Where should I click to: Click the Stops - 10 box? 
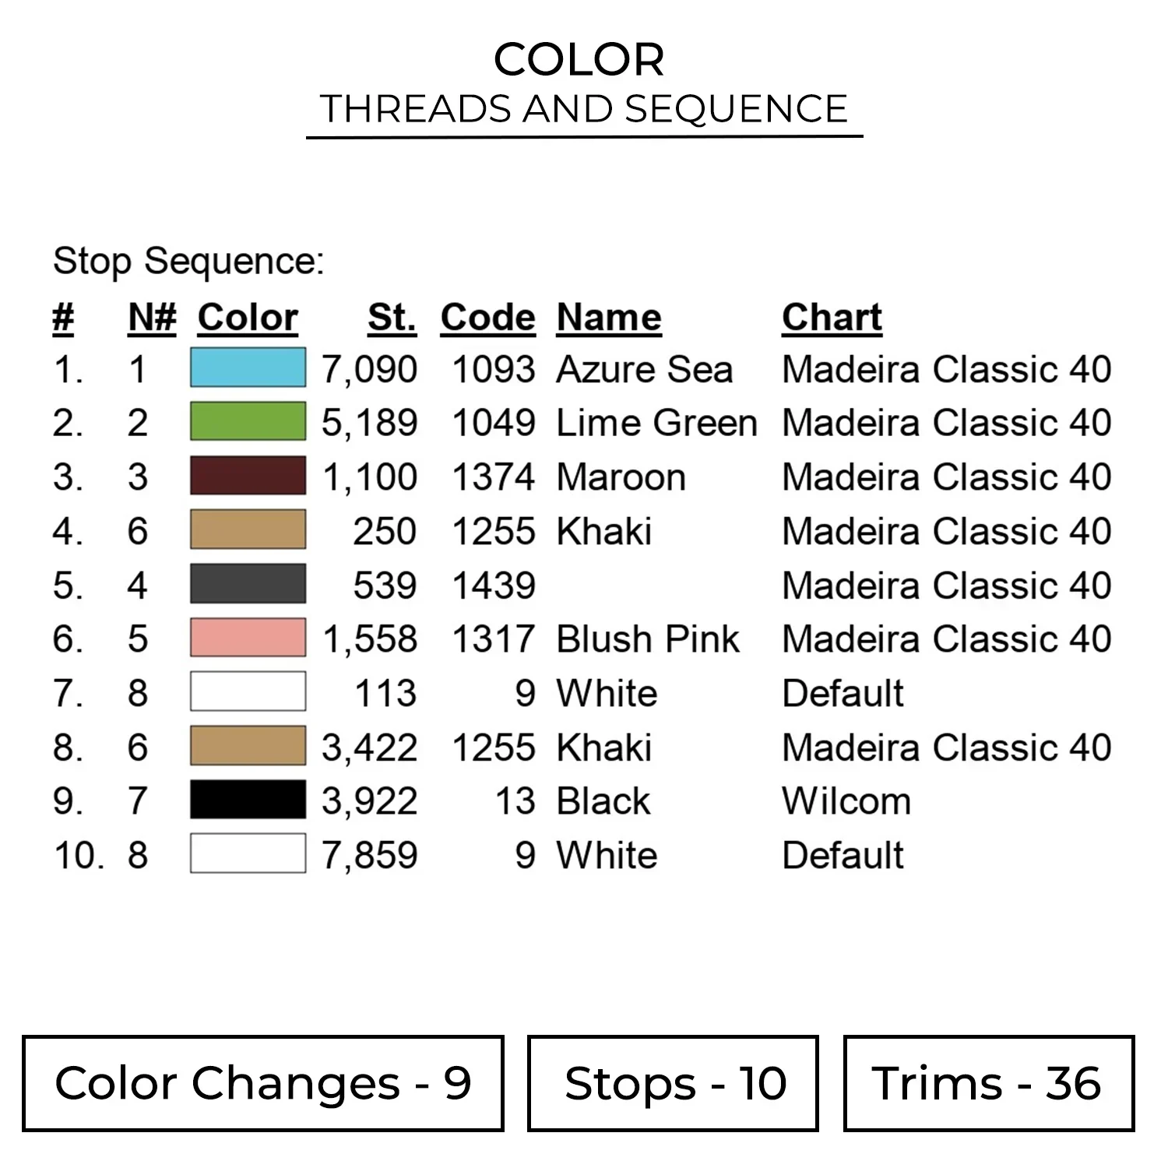673,1083
